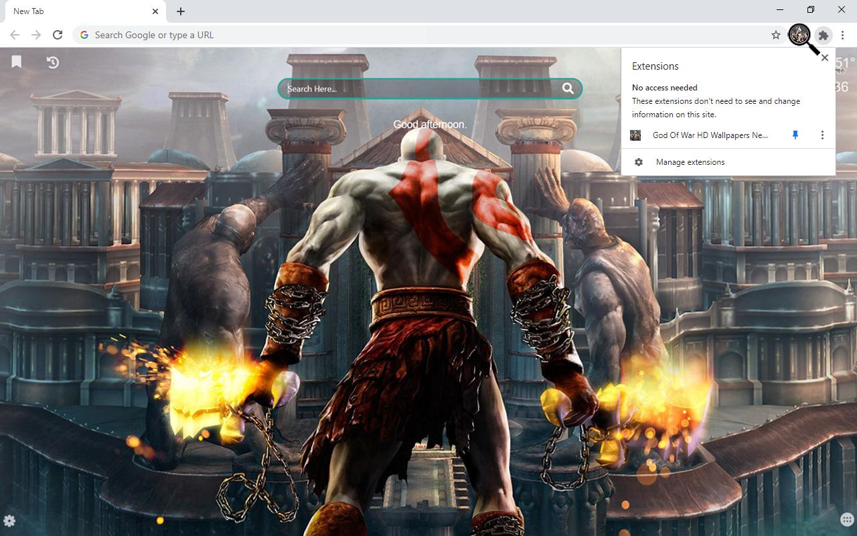
Task: Unpin the God Of War extension
Action: (795, 135)
